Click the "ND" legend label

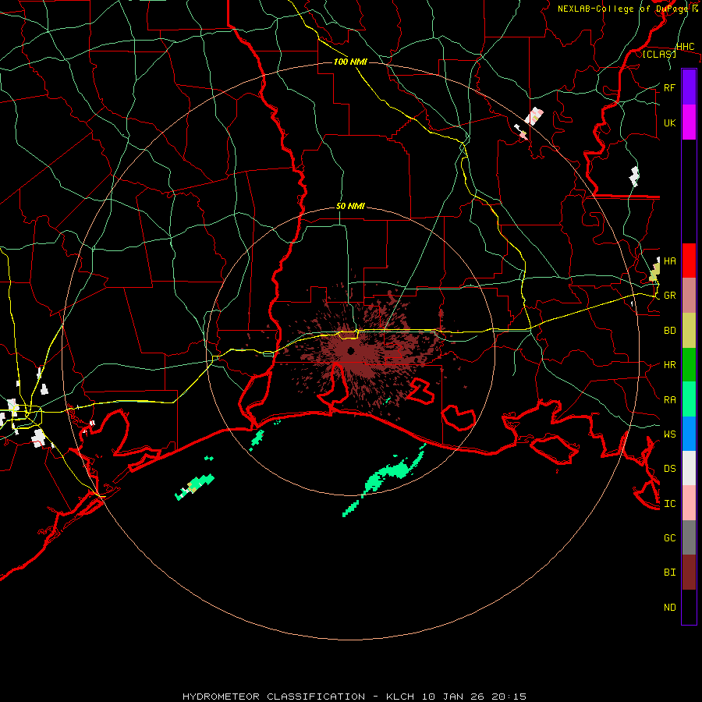pyautogui.click(x=669, y=608)
